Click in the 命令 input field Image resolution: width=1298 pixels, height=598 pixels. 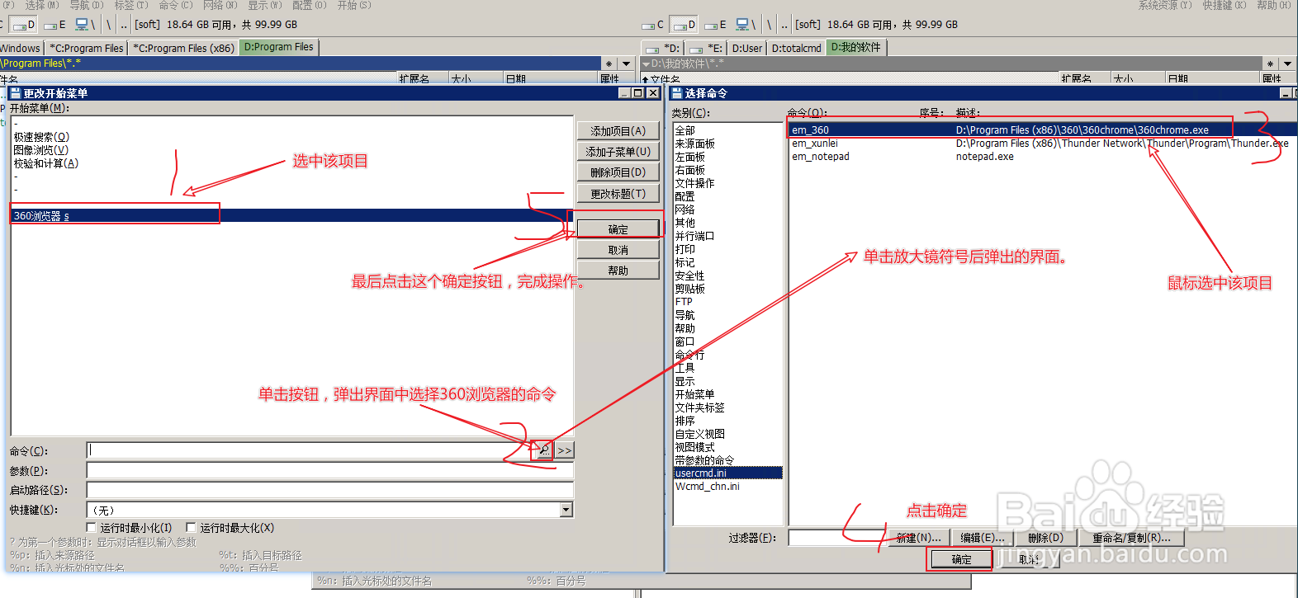click(x=310, y=450)
